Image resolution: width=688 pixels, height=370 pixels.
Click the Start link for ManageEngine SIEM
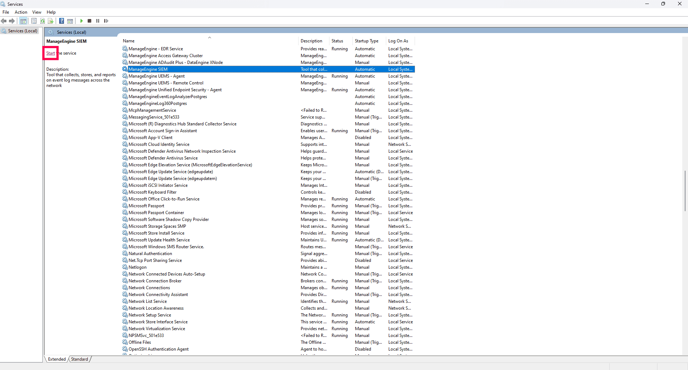coord(51,53)
